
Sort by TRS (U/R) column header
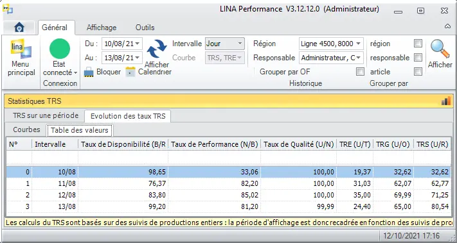[x=432, y=144]
